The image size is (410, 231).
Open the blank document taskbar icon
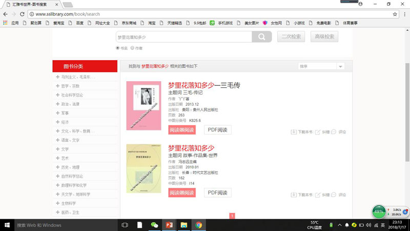point(139,225)
